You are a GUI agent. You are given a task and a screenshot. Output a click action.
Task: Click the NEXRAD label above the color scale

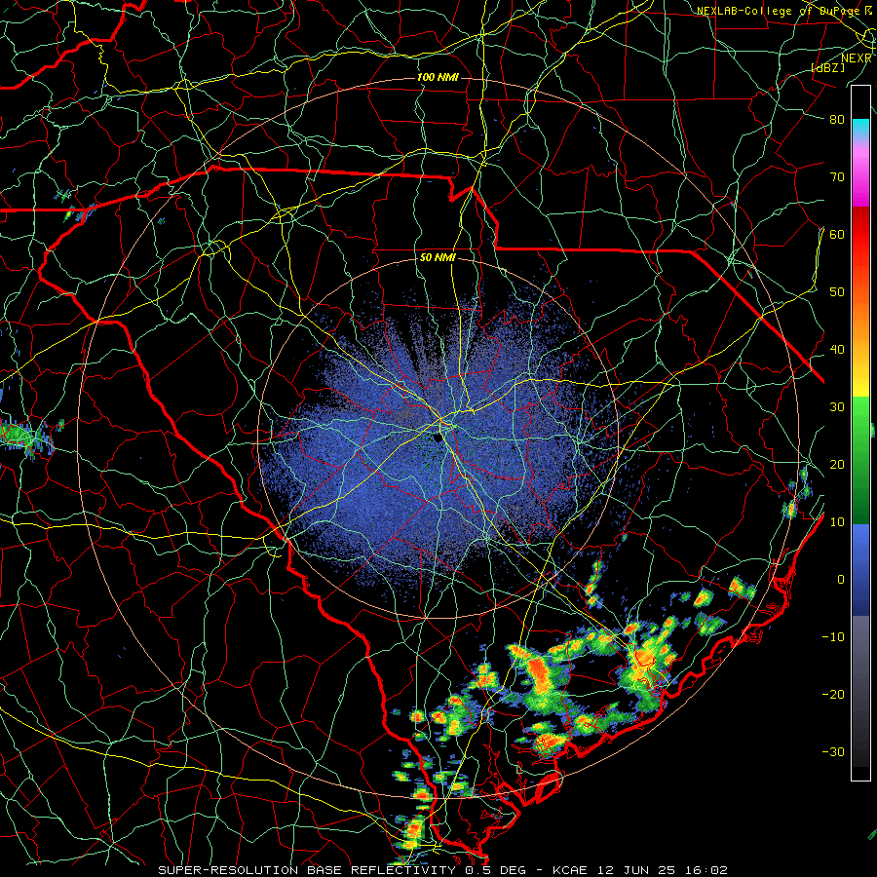point(857,58)
